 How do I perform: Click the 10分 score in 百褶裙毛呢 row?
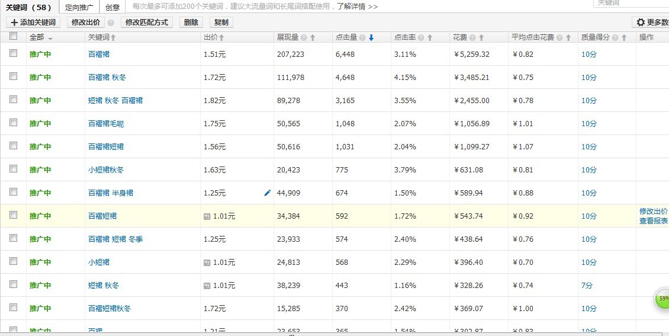click(589, 124)
